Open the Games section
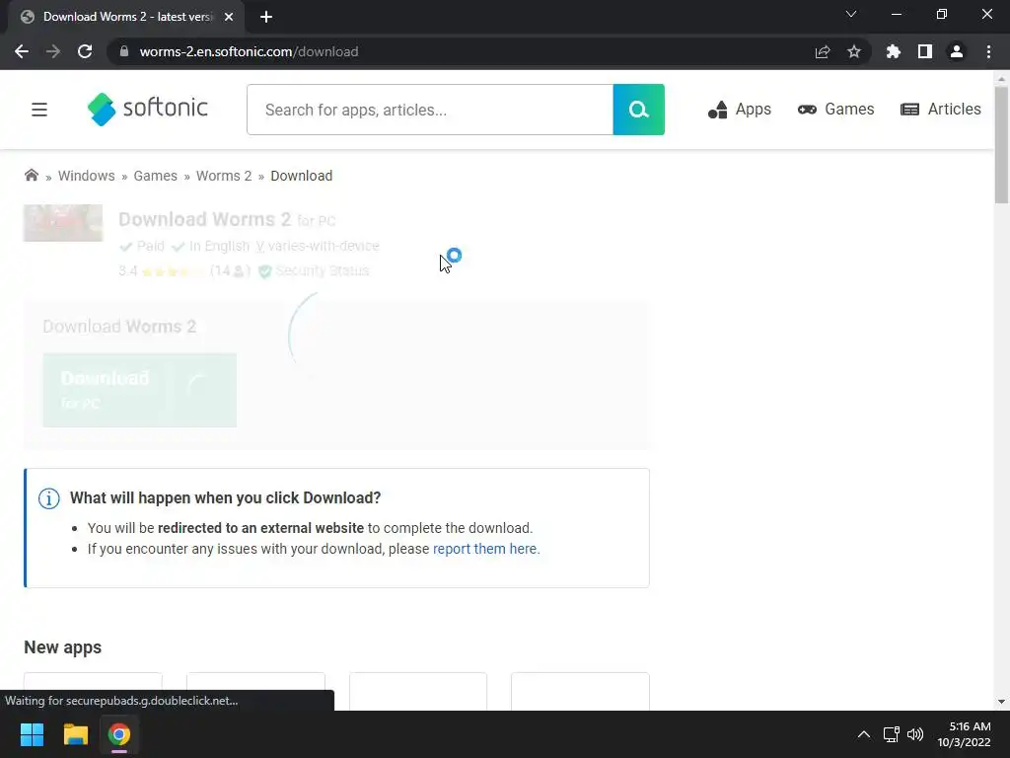 (x=836, y=110)
